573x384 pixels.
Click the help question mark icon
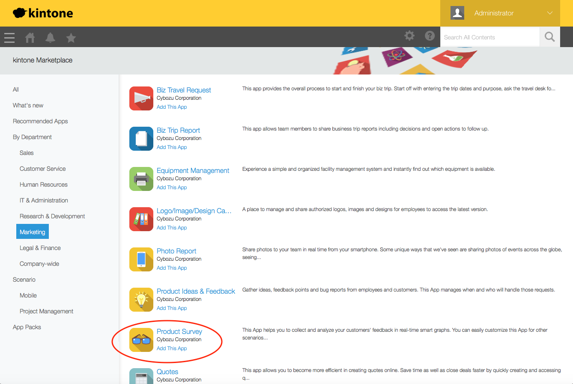click(x=430, y=36)
